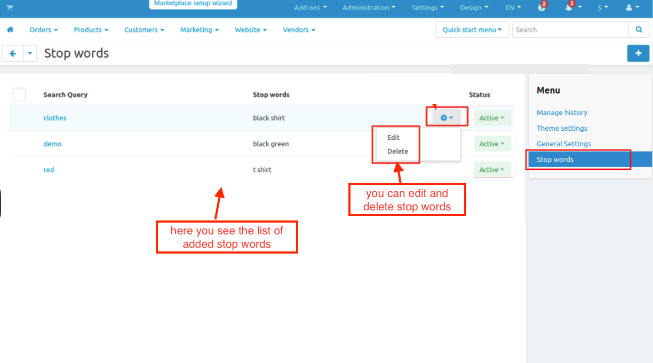Open the demo search query link

[52, 144]
